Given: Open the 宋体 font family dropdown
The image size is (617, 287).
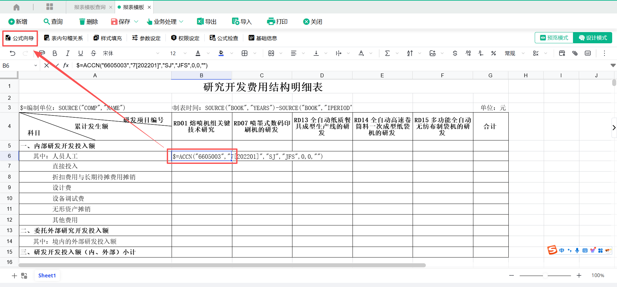Looking at the screenshot, I should click(130, 53).
